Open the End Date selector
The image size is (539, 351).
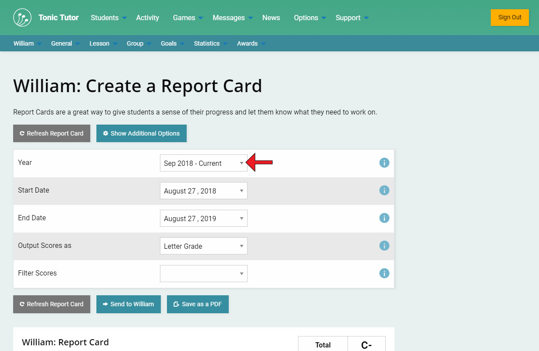point(203,218)
